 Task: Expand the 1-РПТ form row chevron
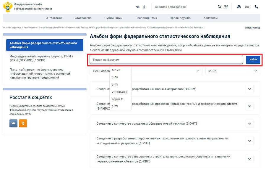[x=249, y=141]
